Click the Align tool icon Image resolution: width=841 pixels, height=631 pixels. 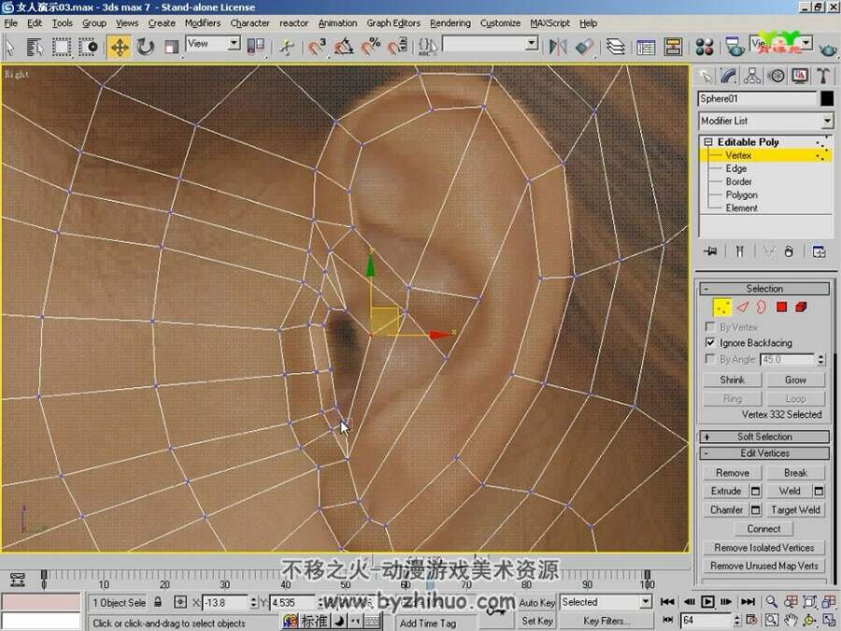pyautogui.click(x=585, y=48)
